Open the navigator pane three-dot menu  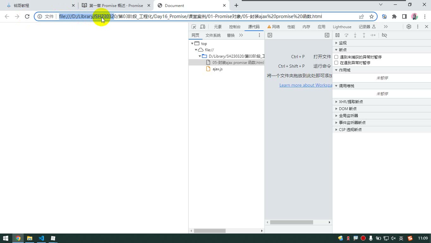coord(259,35)
